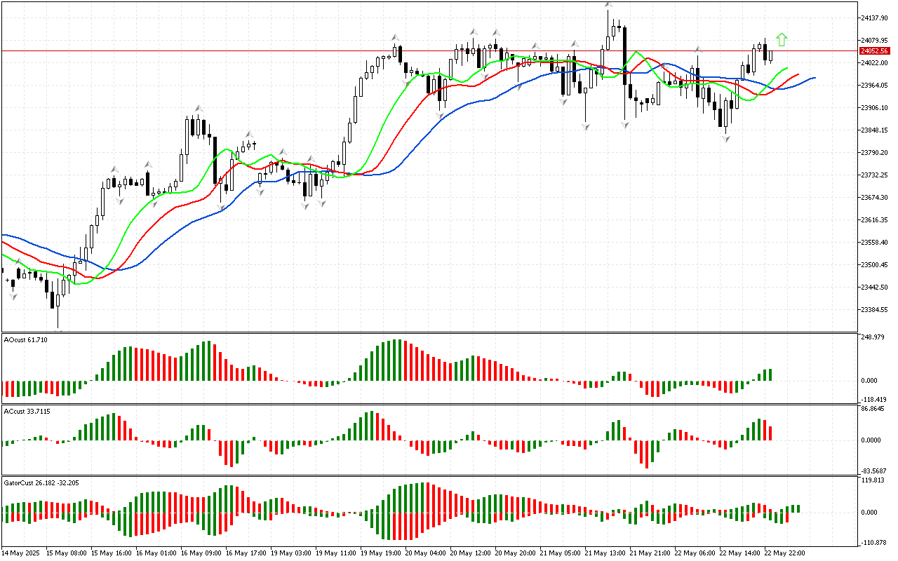The height and width of the screenshot is (561, 898).
Task: Select the blue Alligator jaw line's right end
Action: (814, 77)
